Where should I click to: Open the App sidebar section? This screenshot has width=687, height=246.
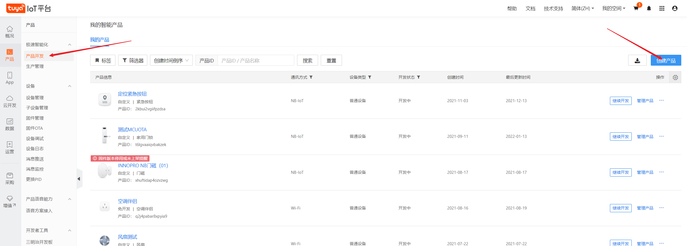click(10, 78)
